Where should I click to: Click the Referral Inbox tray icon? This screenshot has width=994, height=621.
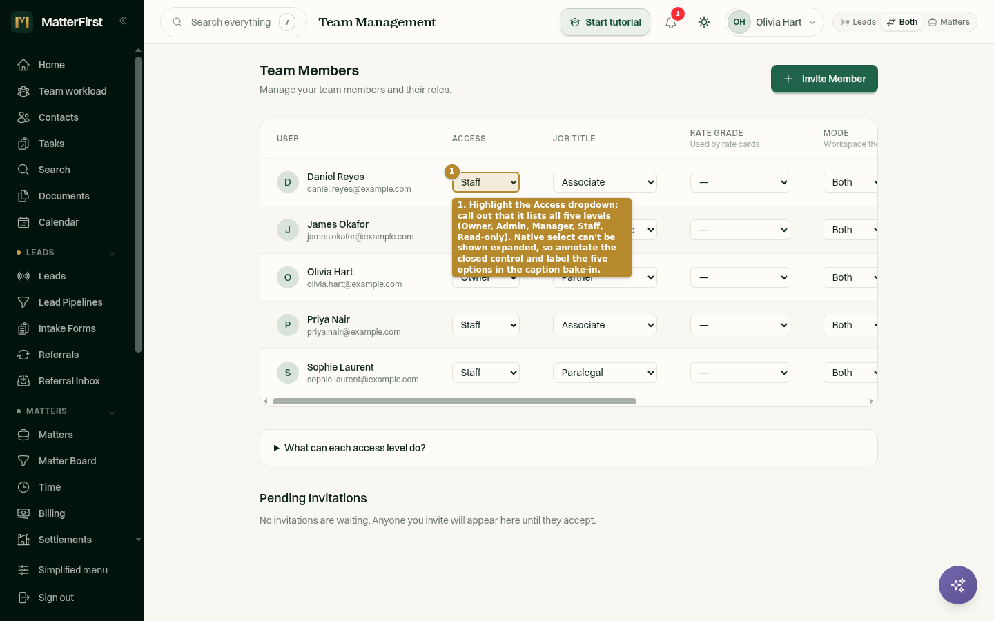pyautogui.click(x=23, y=381)
